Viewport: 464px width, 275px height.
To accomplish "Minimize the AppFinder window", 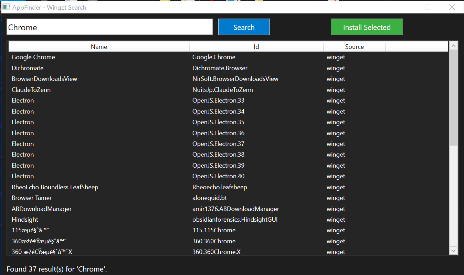I will (404, 7).
